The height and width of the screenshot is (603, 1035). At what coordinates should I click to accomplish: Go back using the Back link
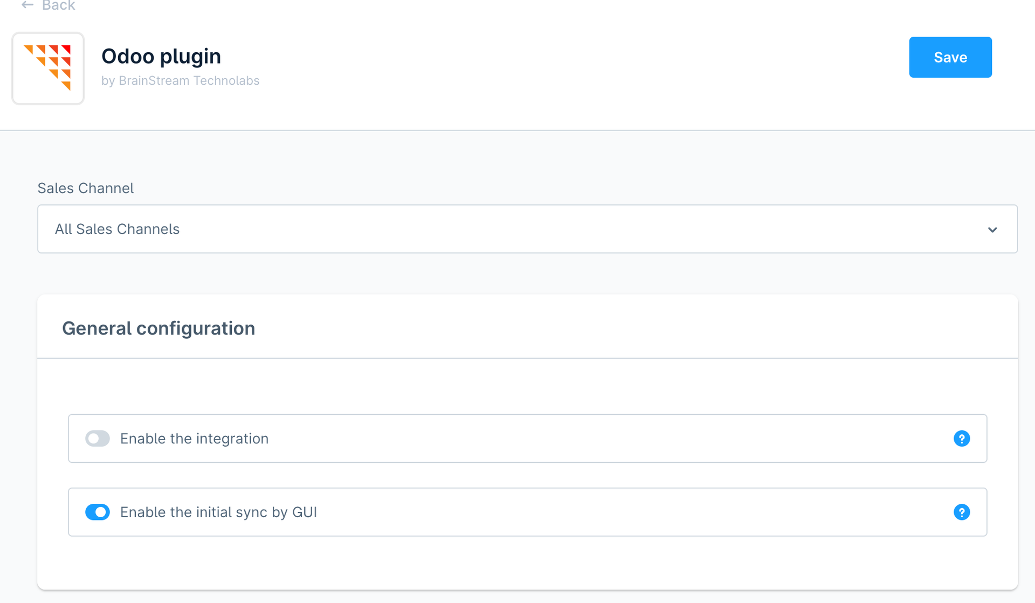point(58,6)
